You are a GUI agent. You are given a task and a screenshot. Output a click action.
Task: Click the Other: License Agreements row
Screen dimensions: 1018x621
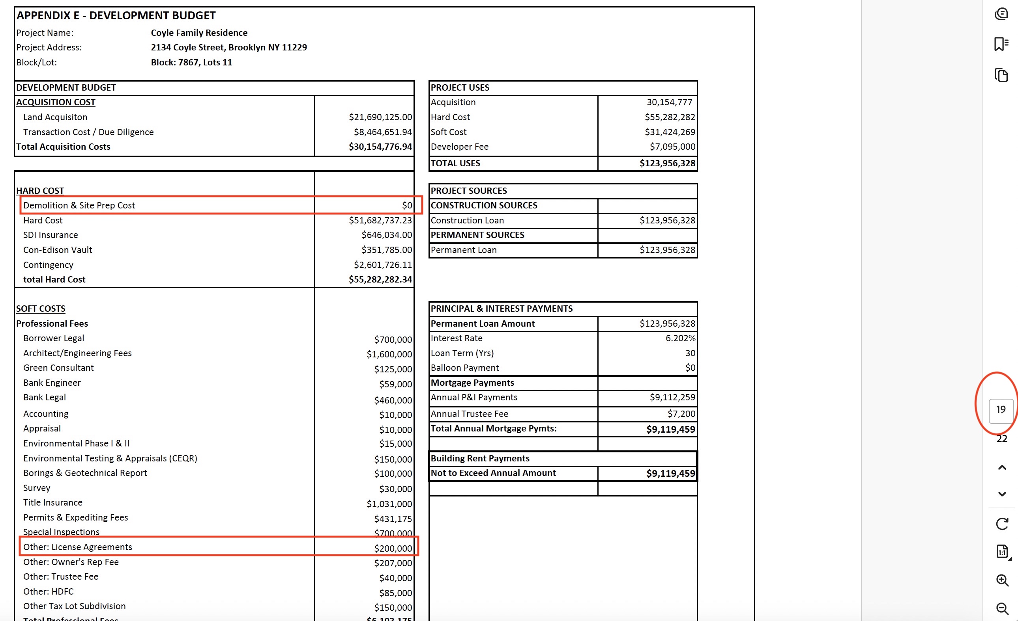coord(78,547)
